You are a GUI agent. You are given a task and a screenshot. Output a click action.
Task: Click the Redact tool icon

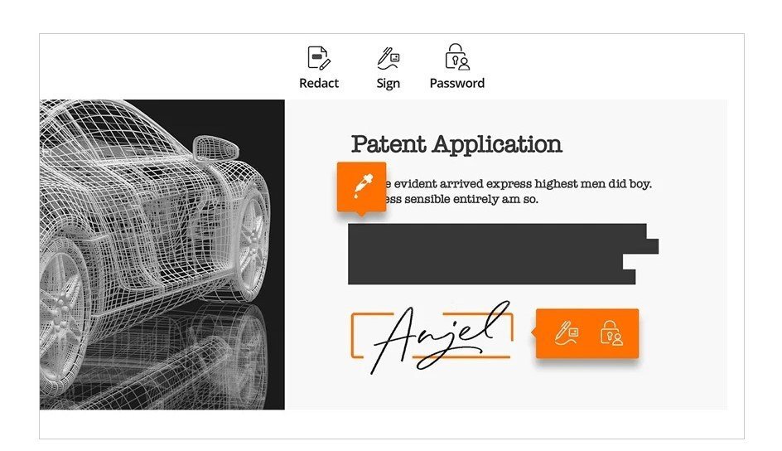319,57
